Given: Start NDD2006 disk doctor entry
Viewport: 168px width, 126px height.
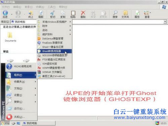Looking at the screenshot, I should (x=54, y=55).
